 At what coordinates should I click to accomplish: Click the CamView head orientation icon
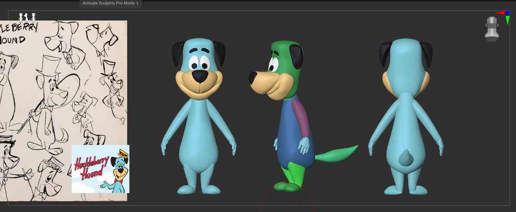[x=492, y=28]
